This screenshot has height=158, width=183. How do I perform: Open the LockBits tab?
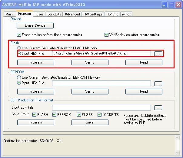54,14
